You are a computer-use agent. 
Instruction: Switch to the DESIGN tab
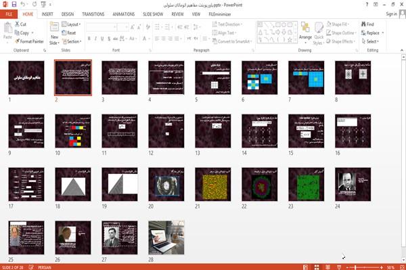[x=68, y=14]
